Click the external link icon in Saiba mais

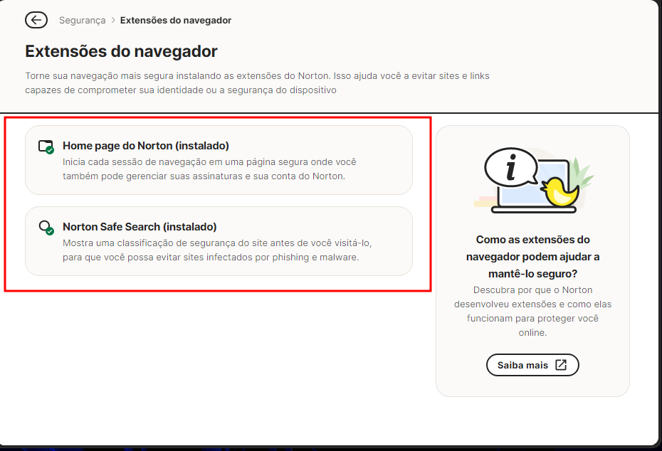click(561, 365)
